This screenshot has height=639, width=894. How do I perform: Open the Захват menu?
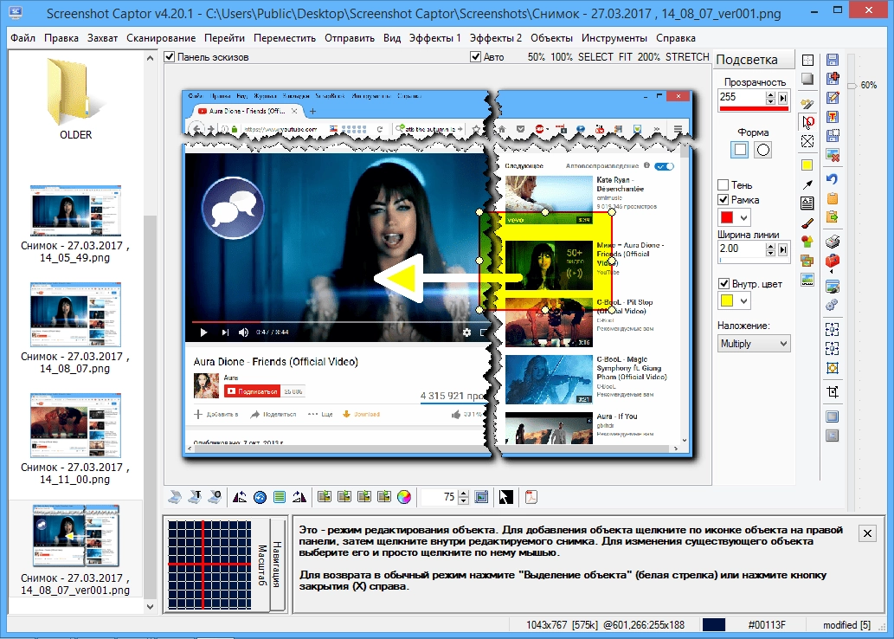[x=102, y=38]
